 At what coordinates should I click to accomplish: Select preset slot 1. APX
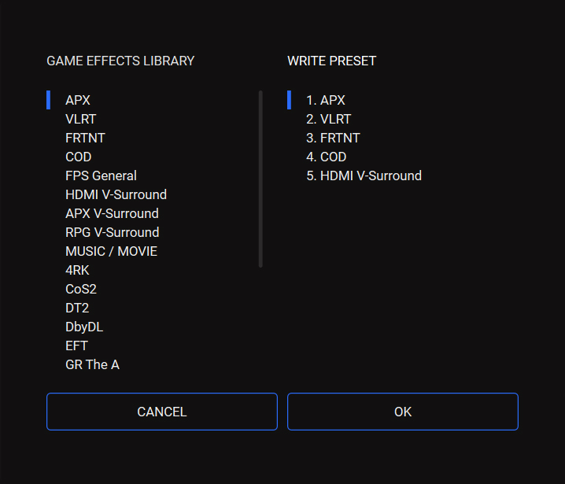point(325,100)
